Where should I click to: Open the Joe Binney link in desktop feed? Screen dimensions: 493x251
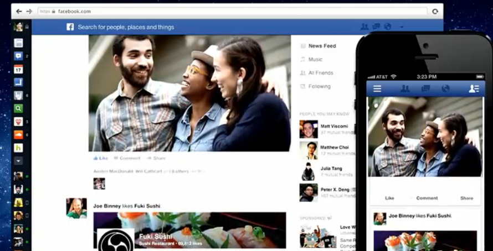[x=107, y=206]
